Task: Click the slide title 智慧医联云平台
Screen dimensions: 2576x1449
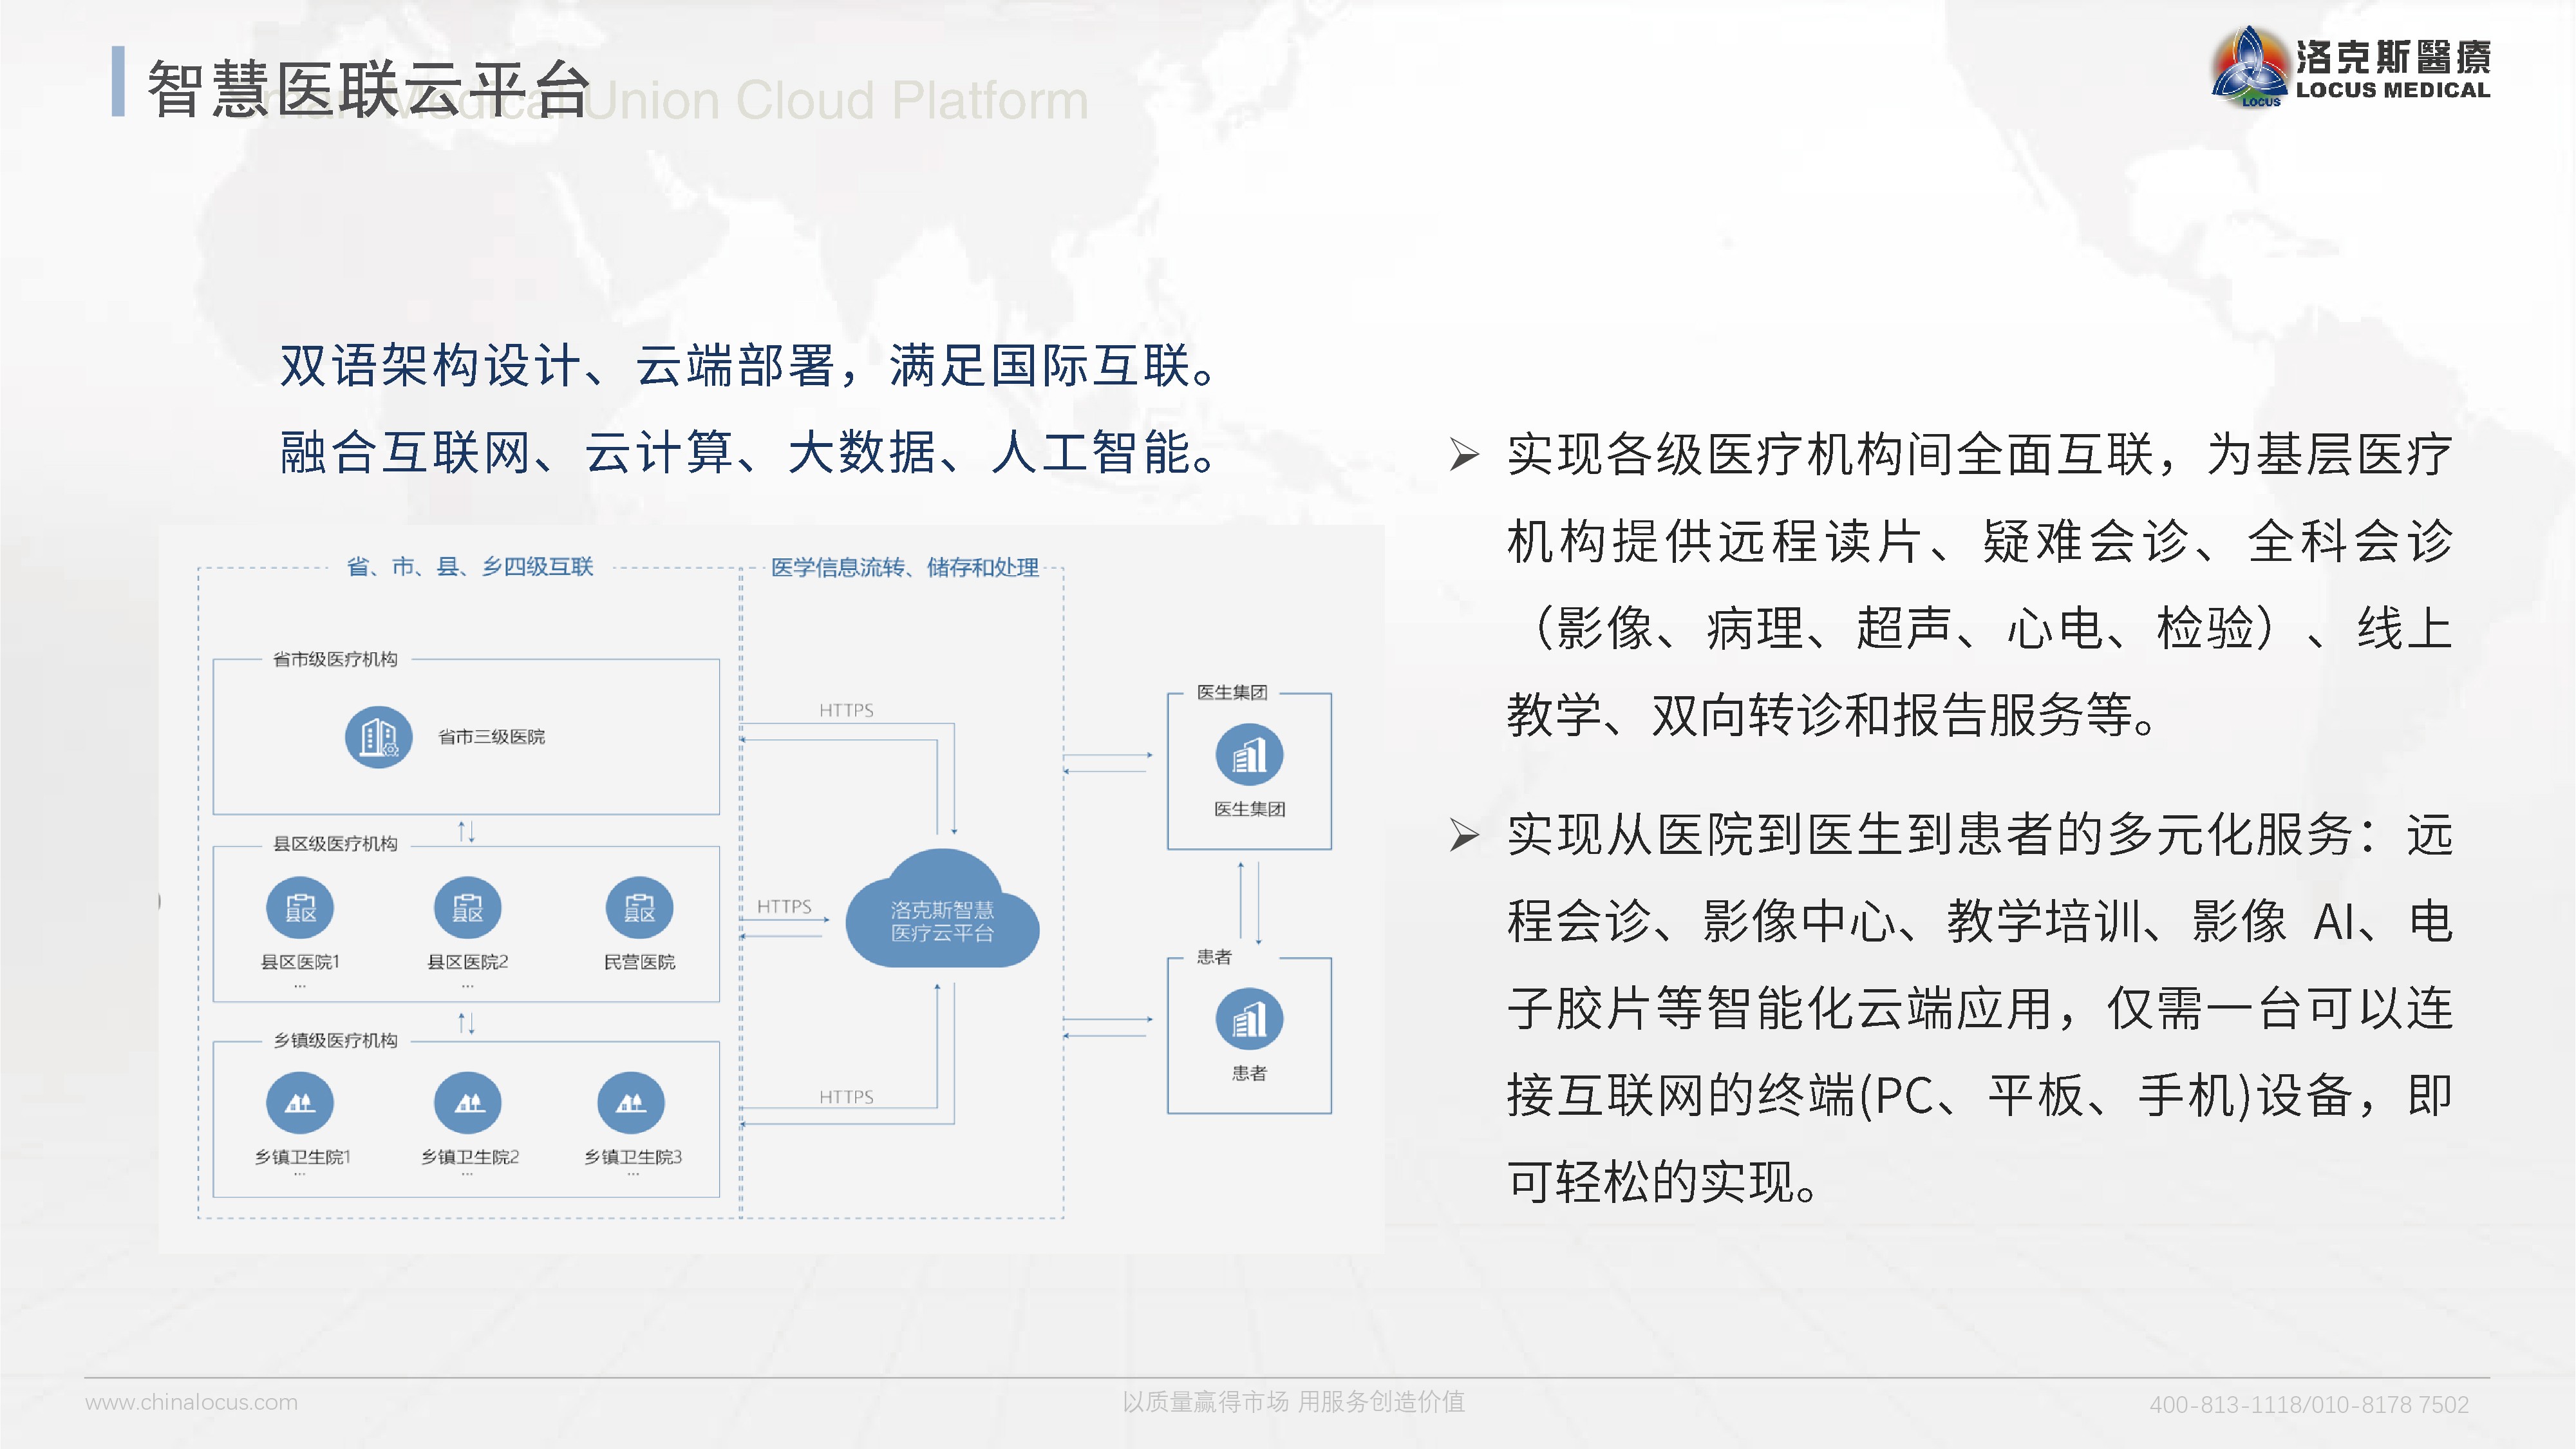Action: pos(369,89)
